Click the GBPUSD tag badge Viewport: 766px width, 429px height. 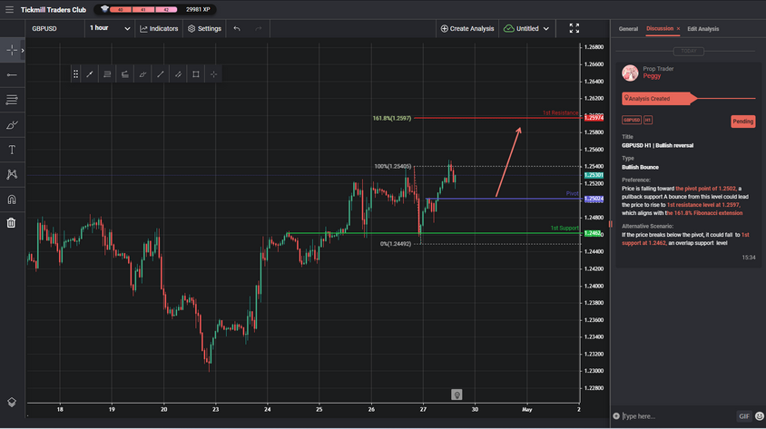pyautogui.click(x=632, y=120)
